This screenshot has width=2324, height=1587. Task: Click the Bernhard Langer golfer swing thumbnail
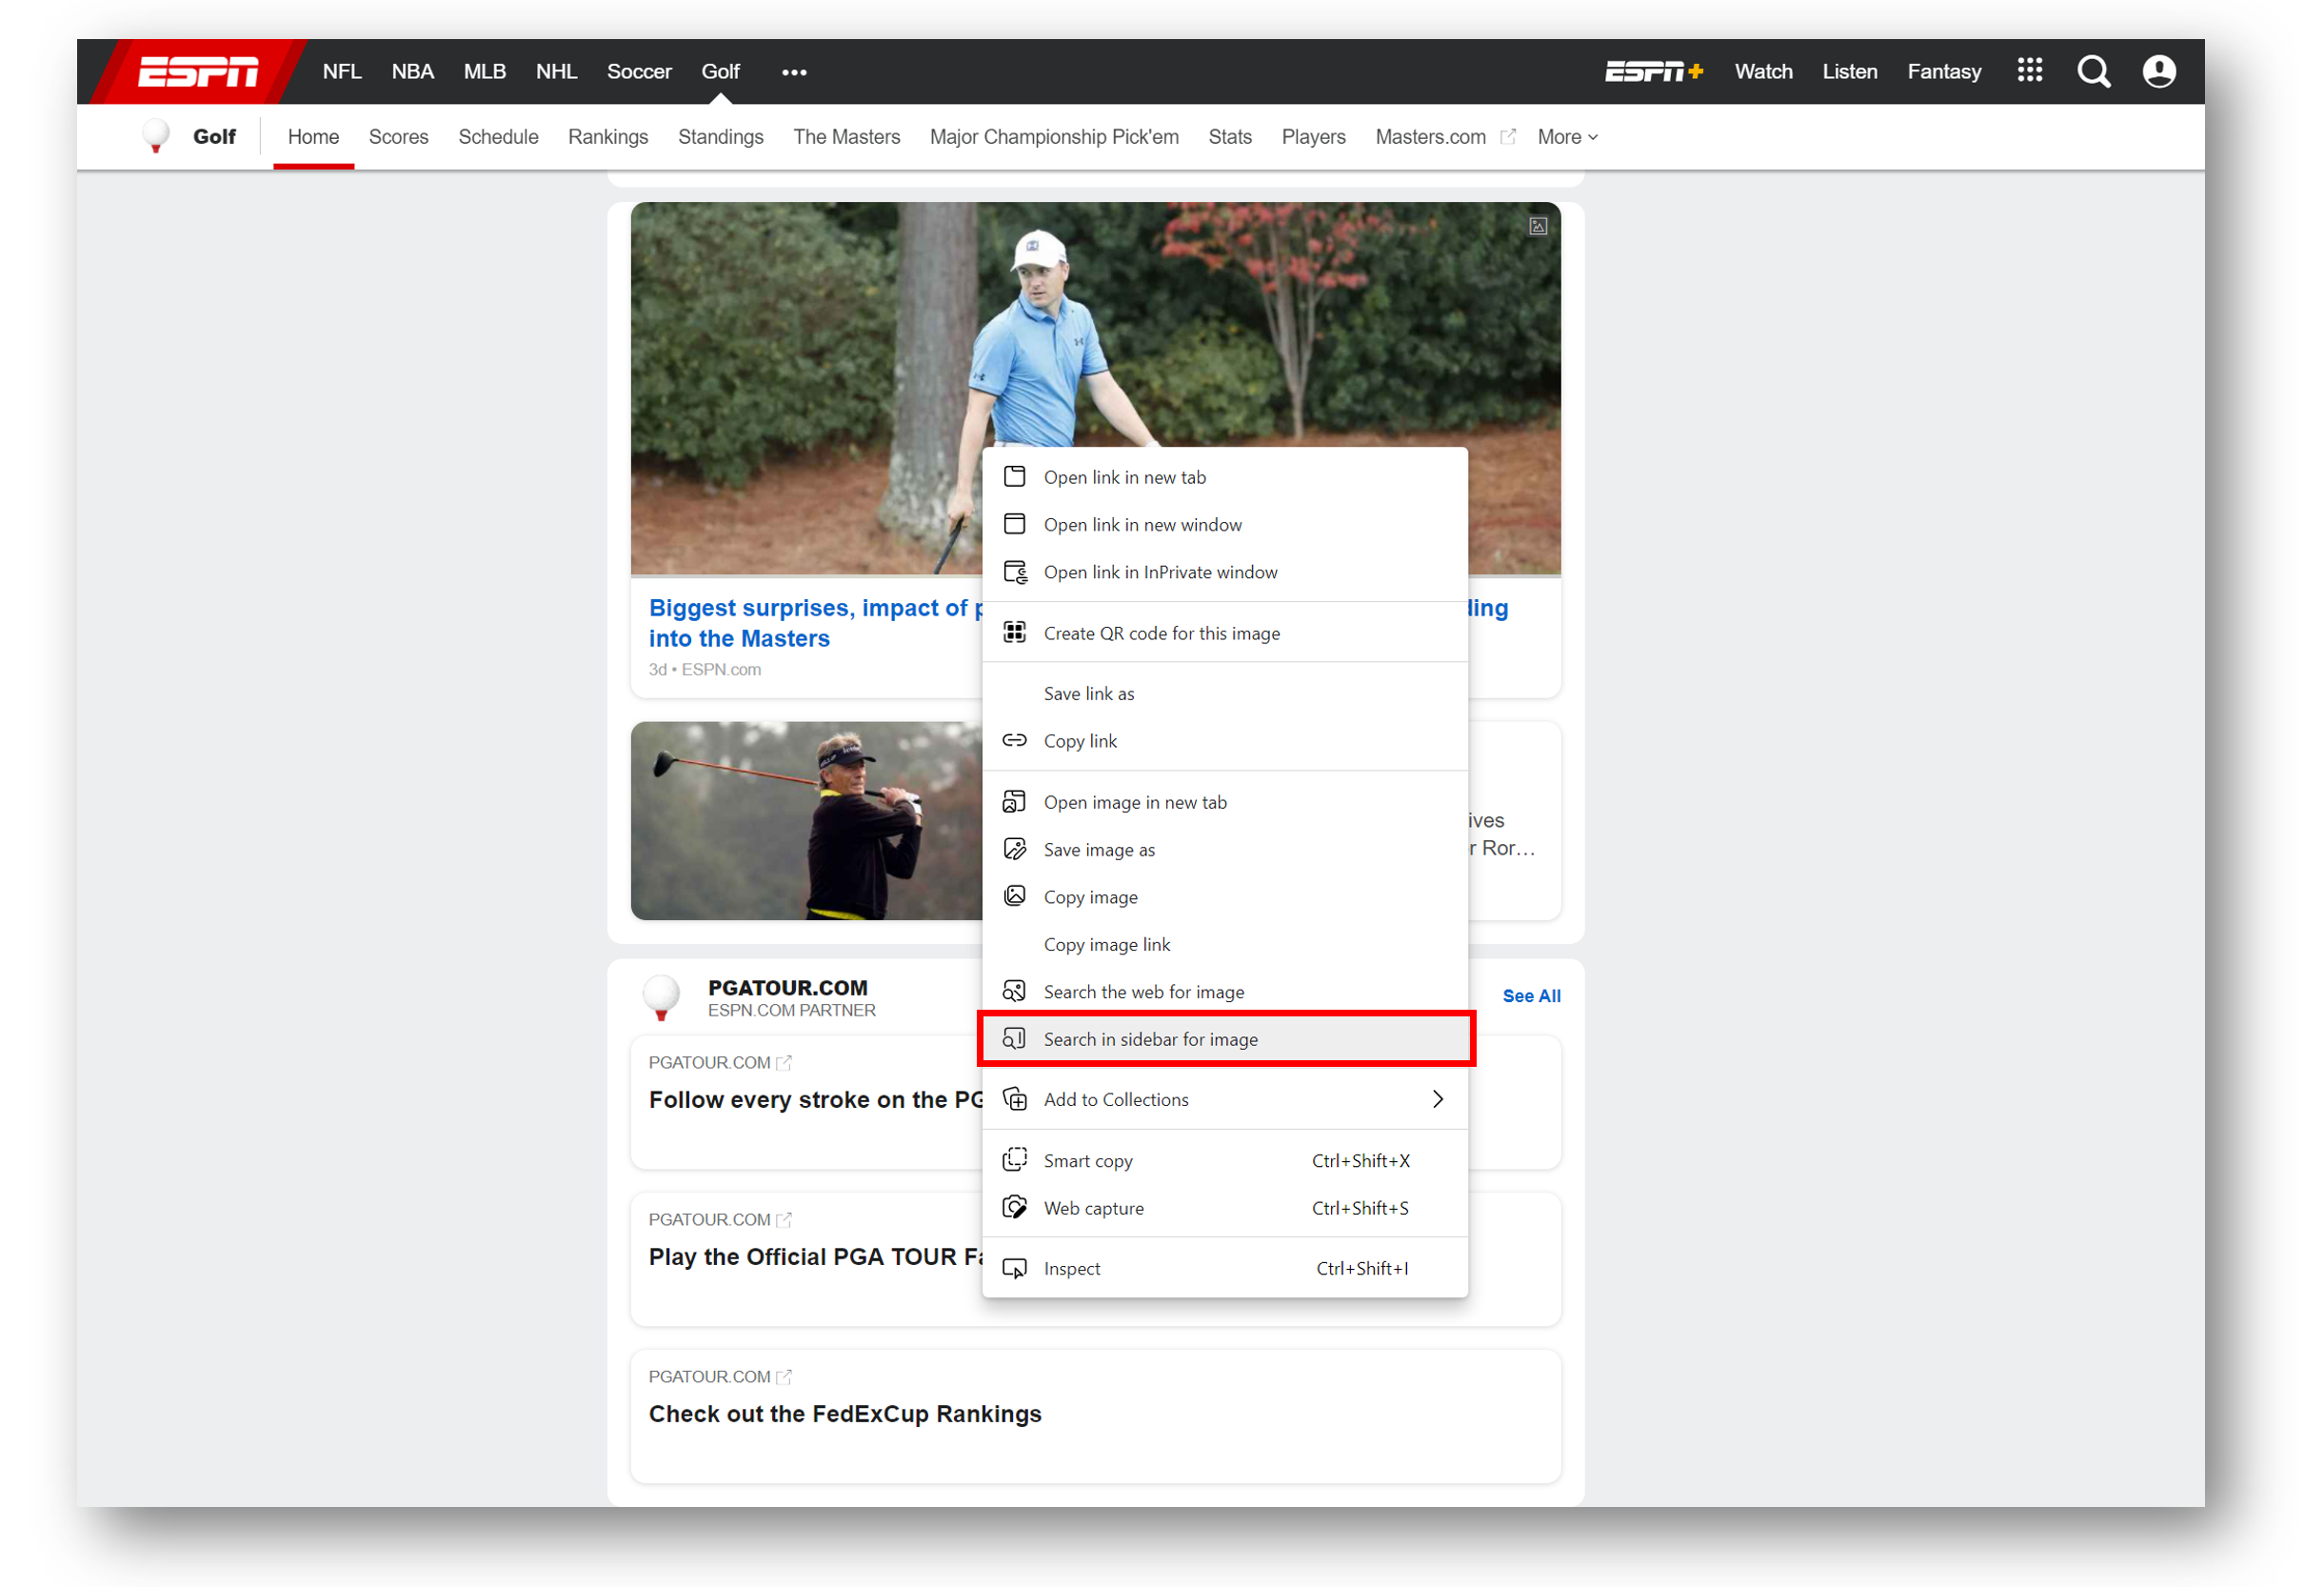coord(806,821)
